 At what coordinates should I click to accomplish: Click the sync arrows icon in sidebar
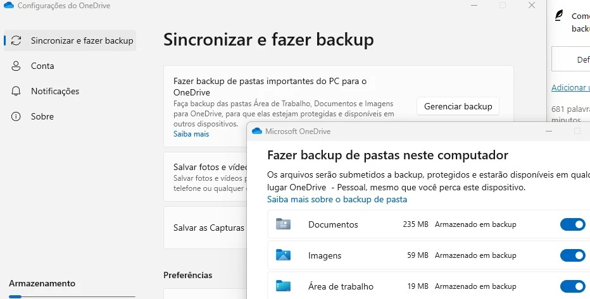pos(16,40)
